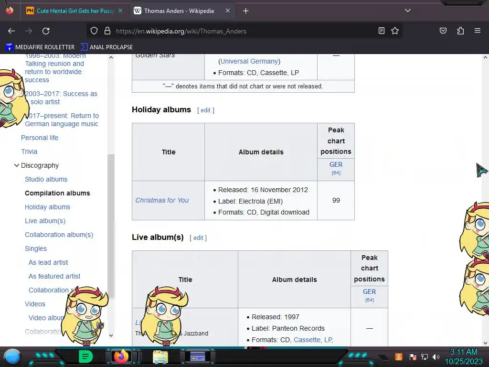The height and width of the screenshot is (367, 489).
Task: Click the Firefox taskbar icon
Action: point(121,356)
